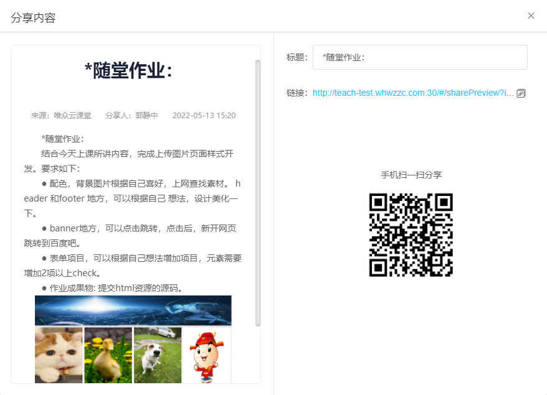
Task: Open the teach-test sharePreview link
Action: click(413, 93)
